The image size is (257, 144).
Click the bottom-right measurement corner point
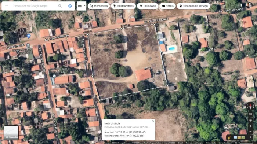167,85
